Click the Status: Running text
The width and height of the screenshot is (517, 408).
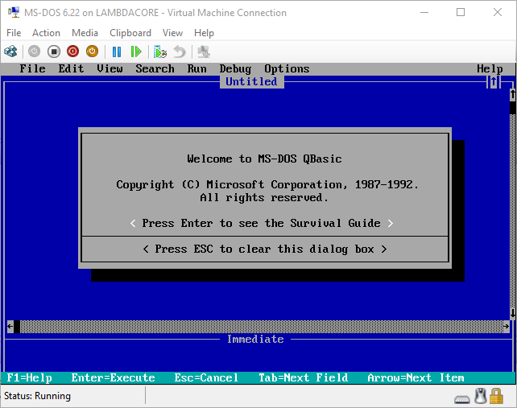37,396
